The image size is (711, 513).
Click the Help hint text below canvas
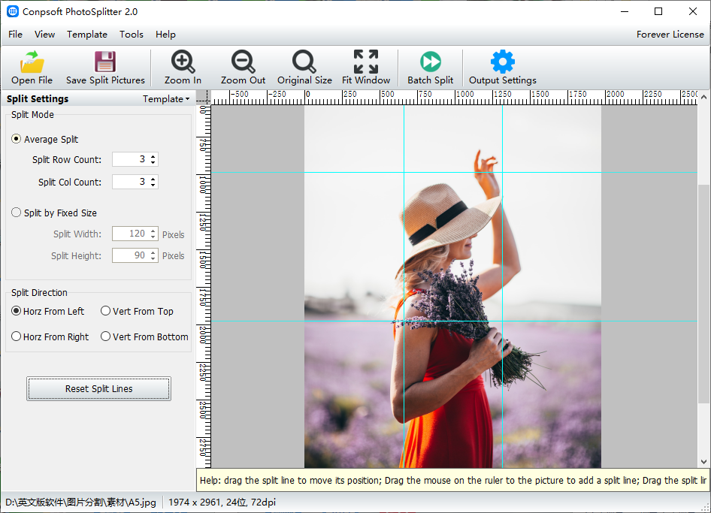coord(453,481)
